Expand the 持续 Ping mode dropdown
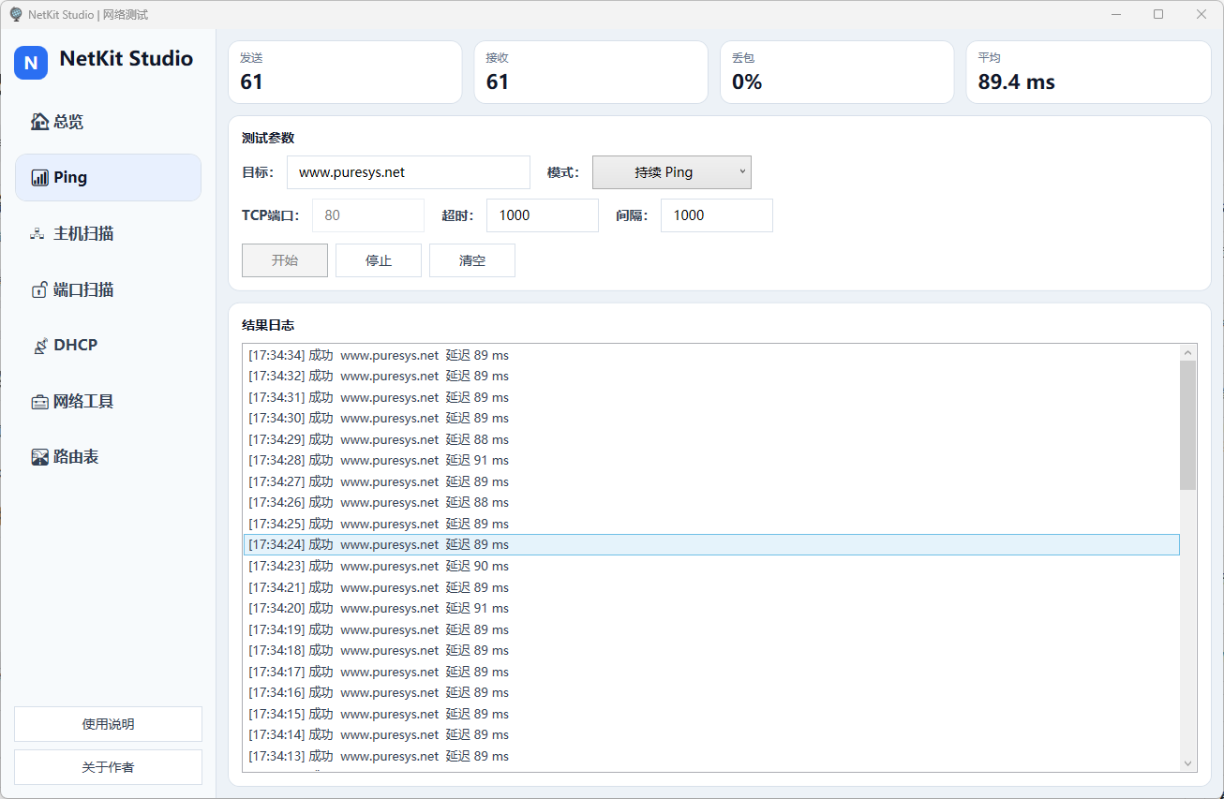The height and width of the screenshot is (799, 1224). click(x=671, y=172)
